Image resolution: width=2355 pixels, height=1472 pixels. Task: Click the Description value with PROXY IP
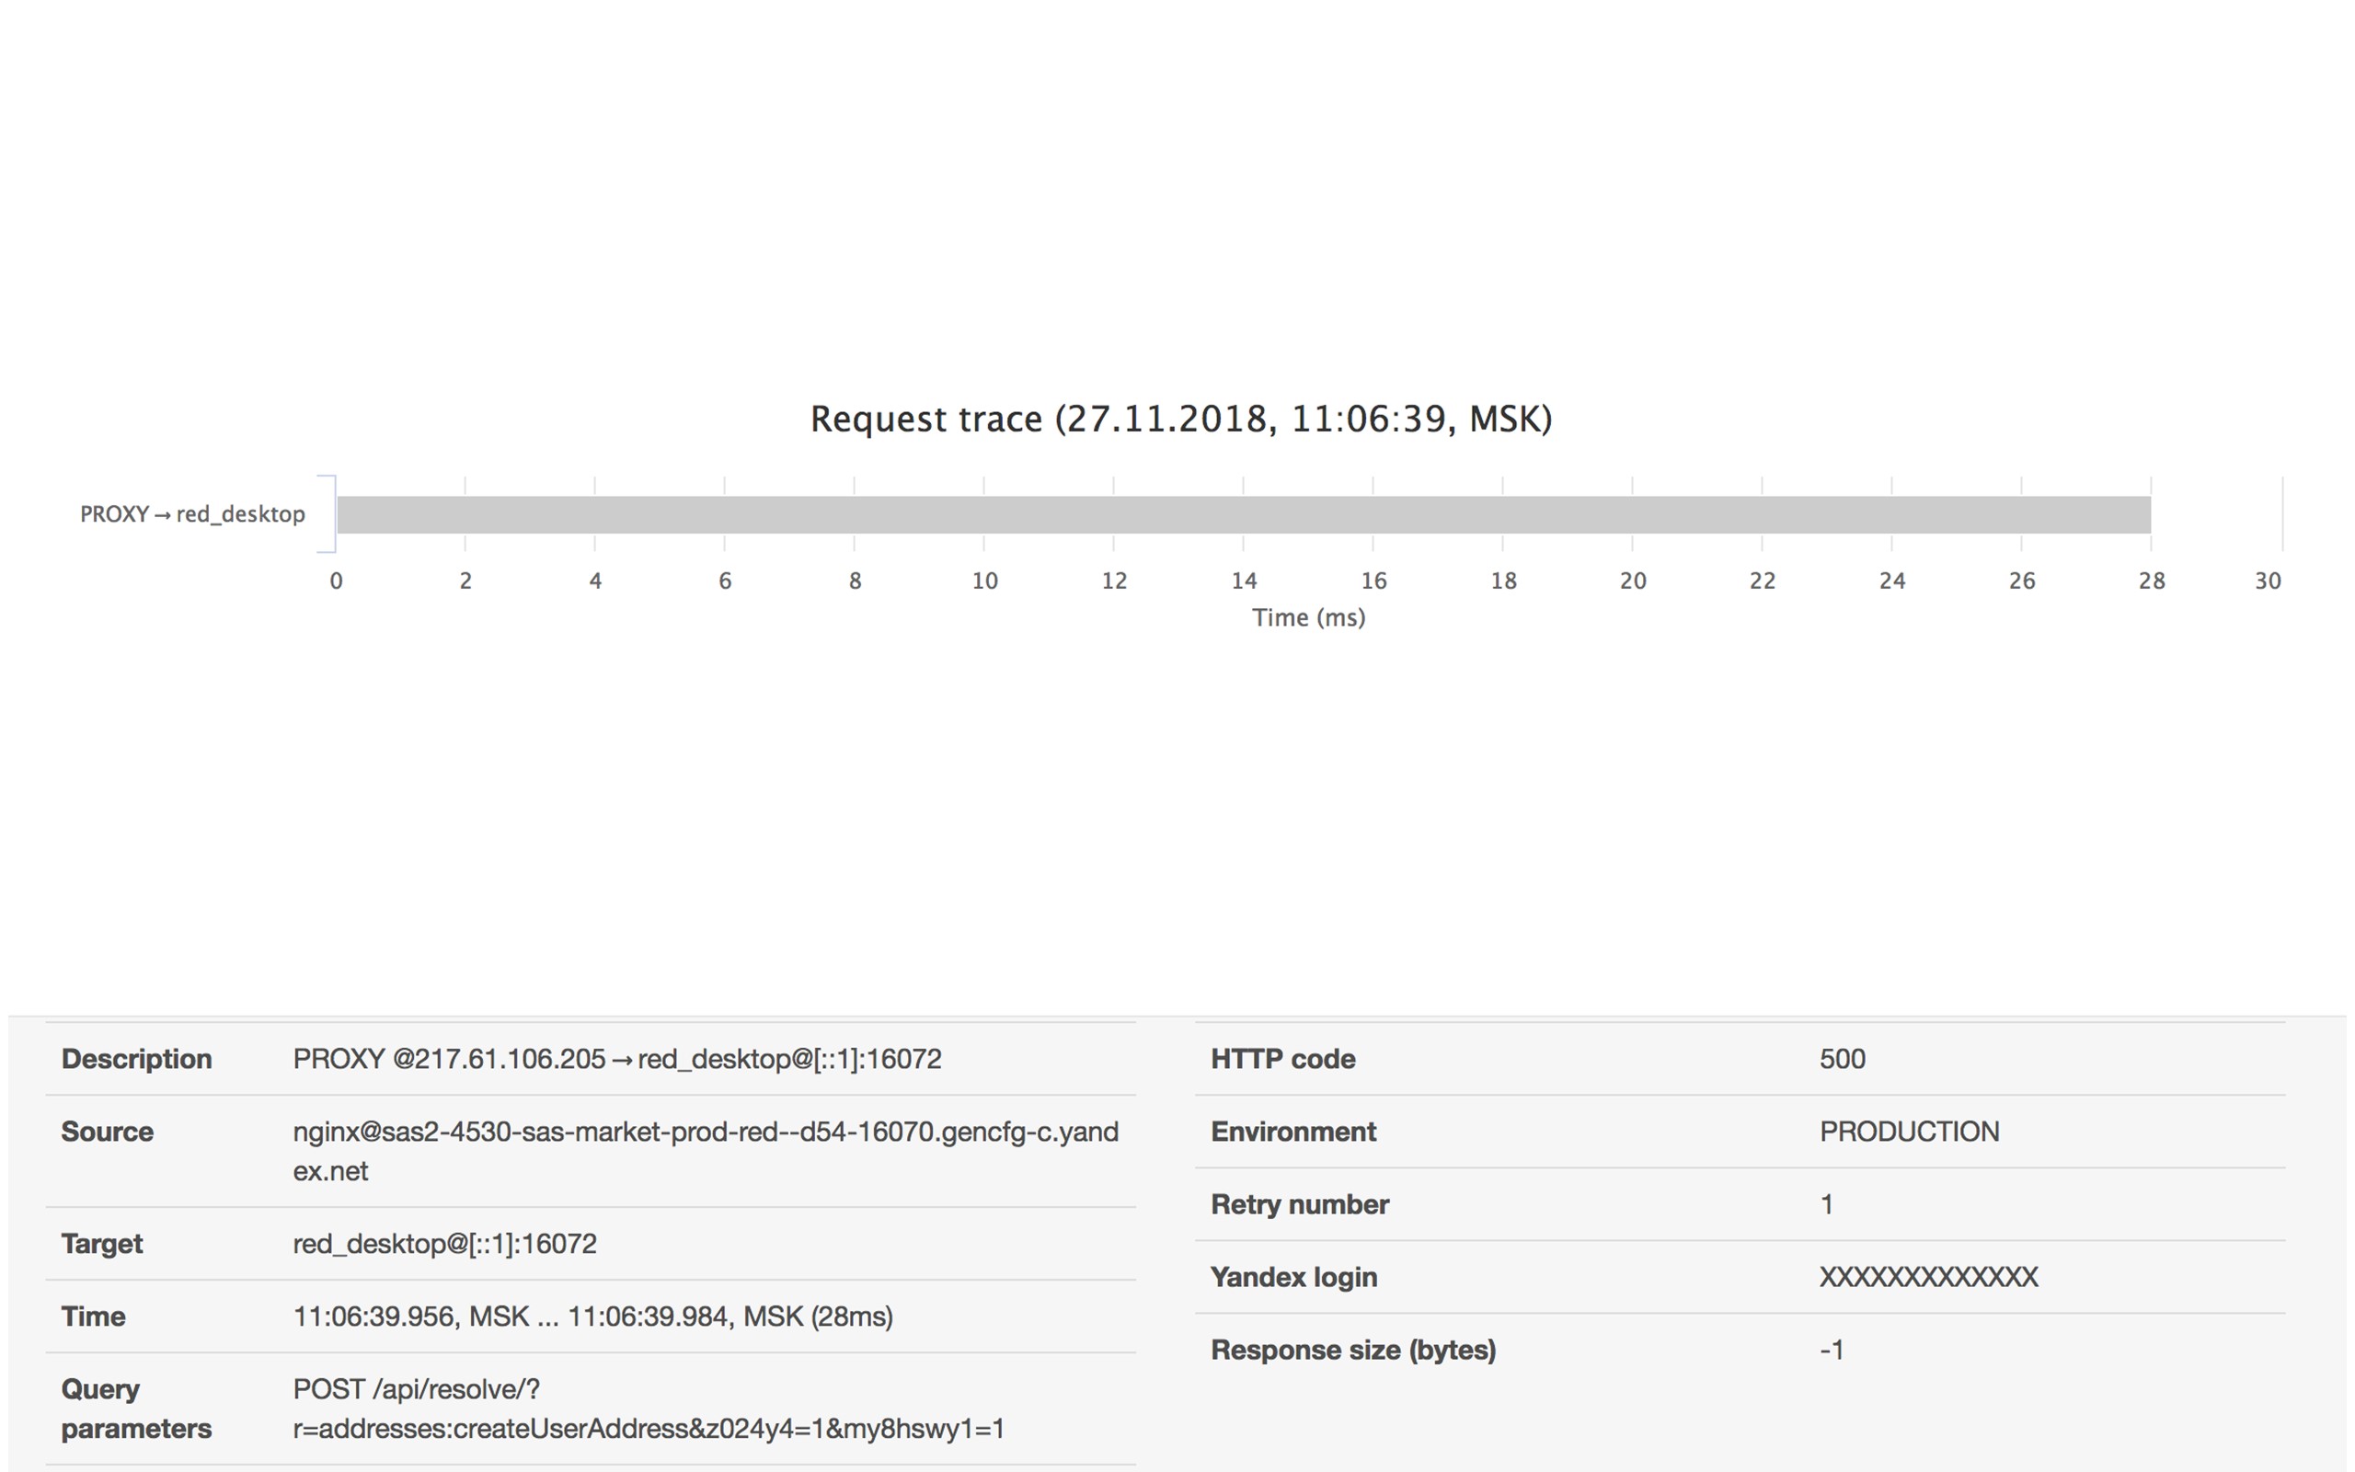(617, 1059)
